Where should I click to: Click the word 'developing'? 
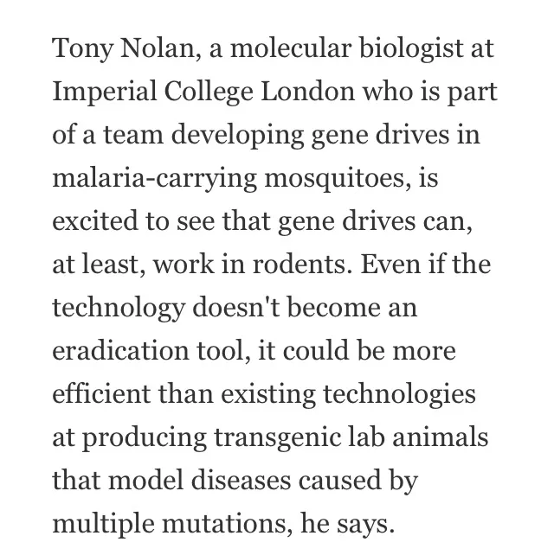(237, 135)
